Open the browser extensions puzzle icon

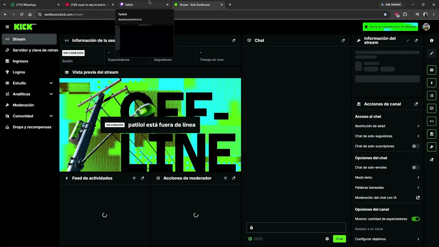(x=405, y=14)
